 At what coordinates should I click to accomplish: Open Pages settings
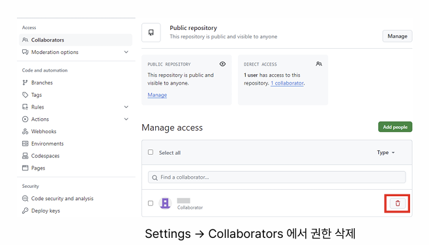pos(38,168)
